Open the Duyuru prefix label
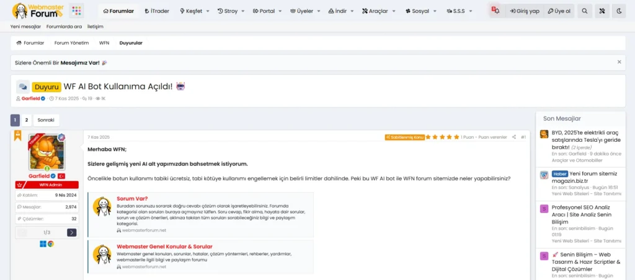The width and height of the screenshot is (635, 280). (x=47, y=87)
